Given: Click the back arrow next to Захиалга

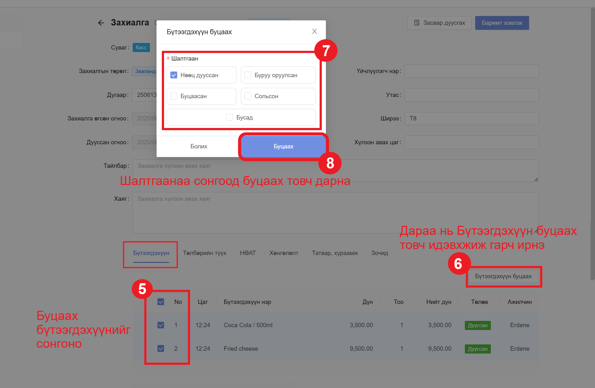Looking at the screenshot, I should pos(101,23).
